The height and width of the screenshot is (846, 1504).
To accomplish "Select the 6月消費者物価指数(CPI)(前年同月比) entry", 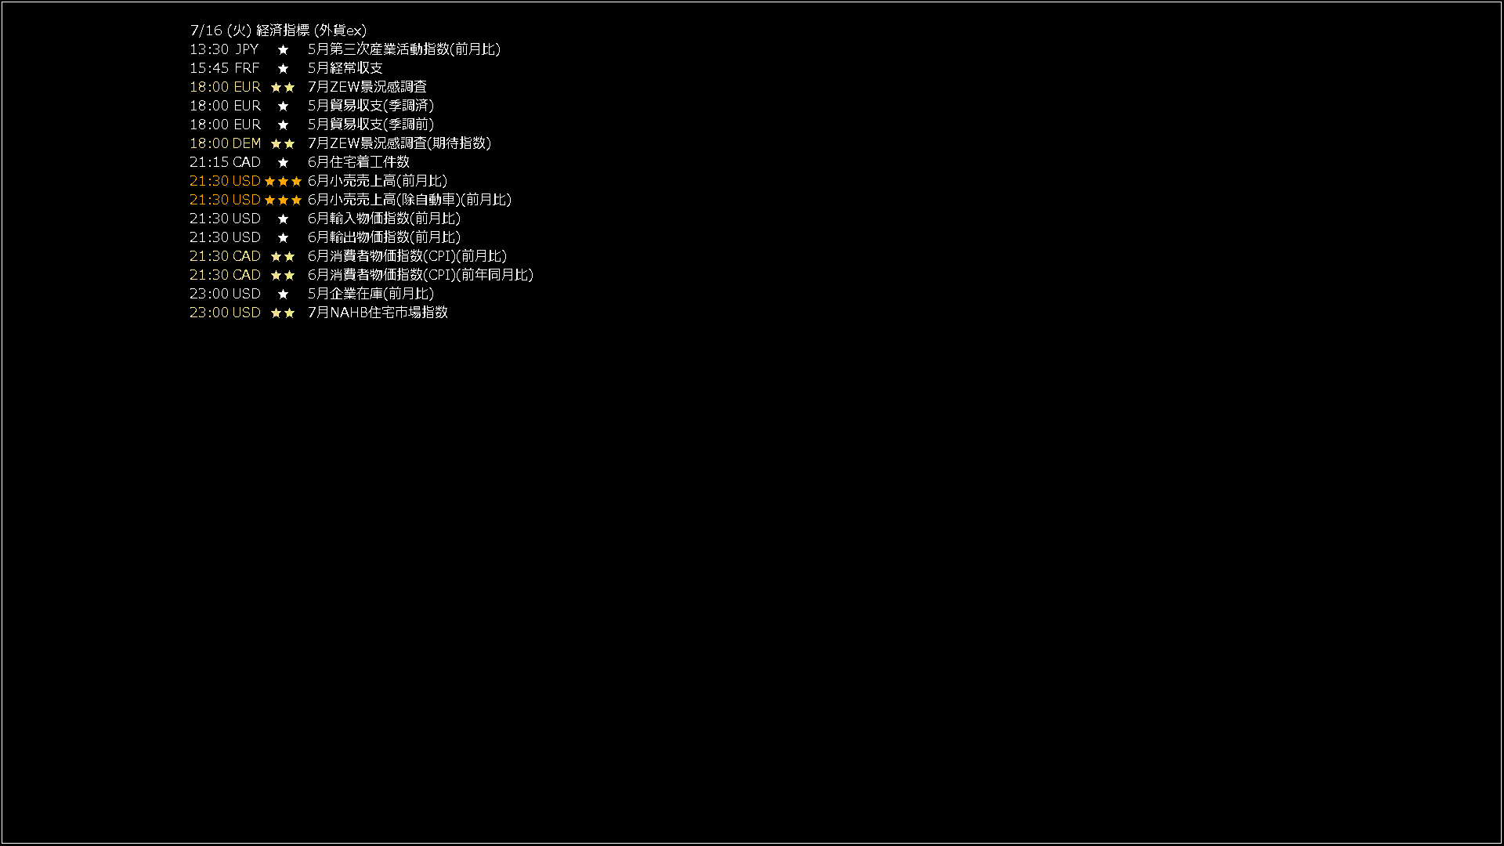I will pyautogui.click(x=421, y=275).
